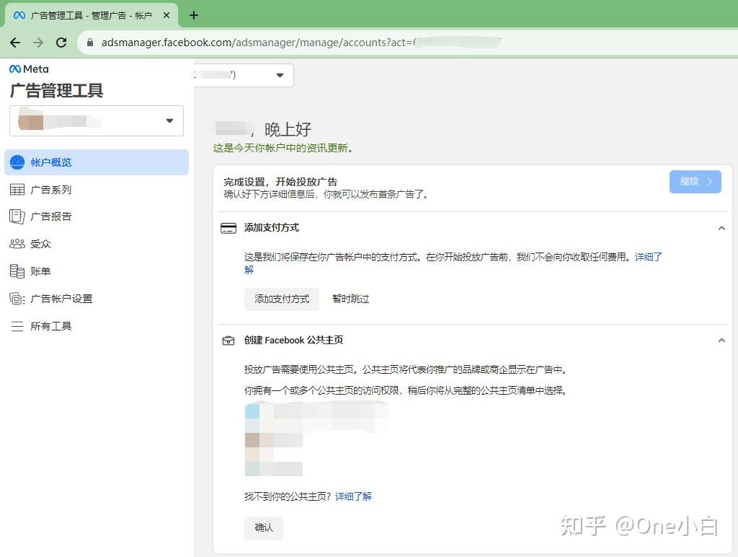The image size is (738, 557).
Task: Open the 详细了解 learn more link
Action: click(354, 496)
